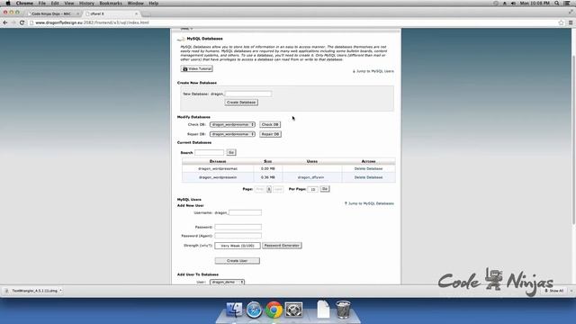The height and width of the screenshot is (324, 576).
Task: Open Safari from the Dock
Action: click(254, 310)
